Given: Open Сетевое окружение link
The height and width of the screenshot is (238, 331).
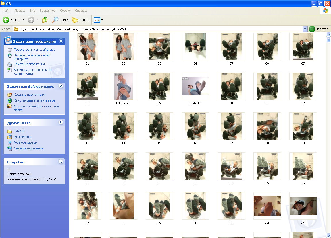Looking at the screenshot, I should tap(28, 148).
